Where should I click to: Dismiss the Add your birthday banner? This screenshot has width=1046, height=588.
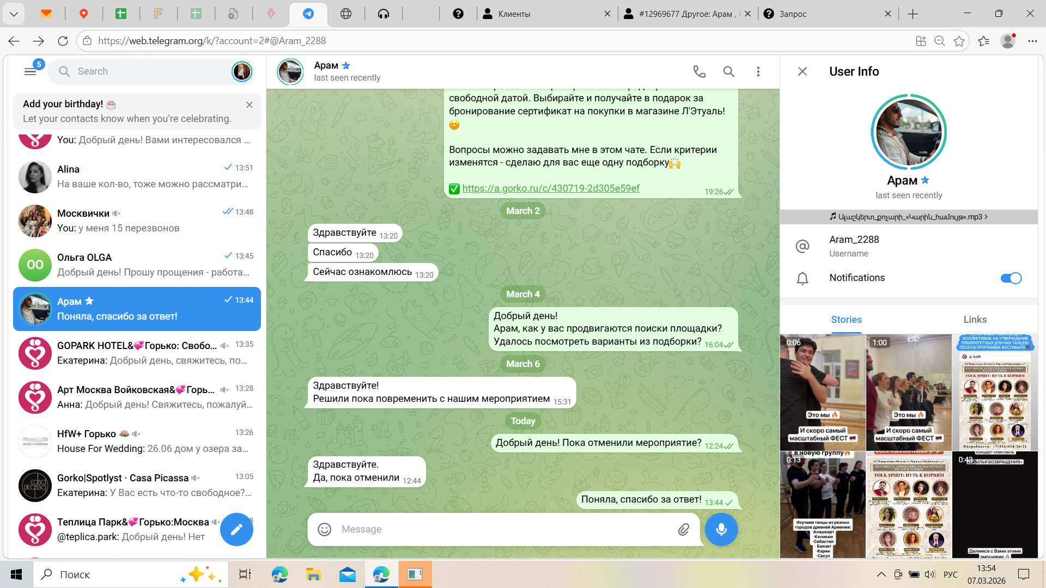pyautogui.click(x=249, y=105)
